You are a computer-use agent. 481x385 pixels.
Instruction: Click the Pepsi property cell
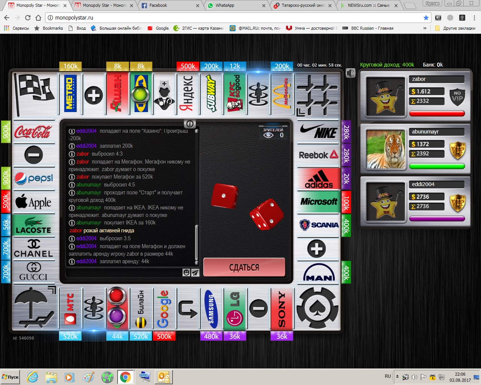pyautogui.click(x=34, y=179)
